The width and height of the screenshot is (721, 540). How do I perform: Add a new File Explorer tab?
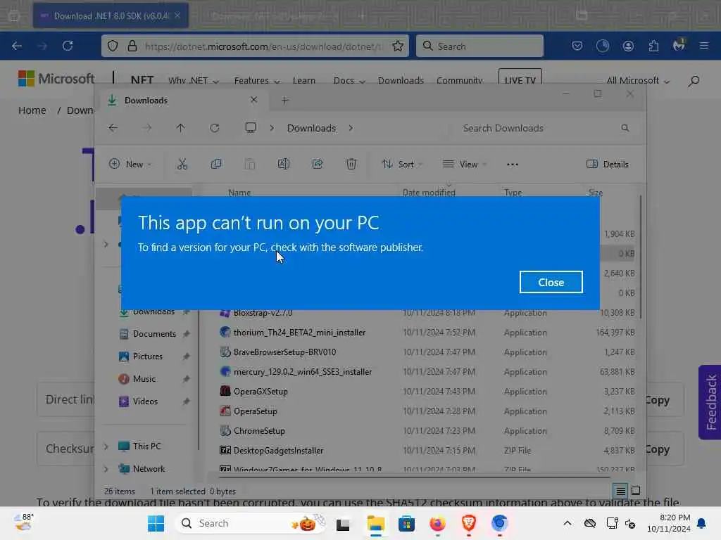tap(284, 100)
